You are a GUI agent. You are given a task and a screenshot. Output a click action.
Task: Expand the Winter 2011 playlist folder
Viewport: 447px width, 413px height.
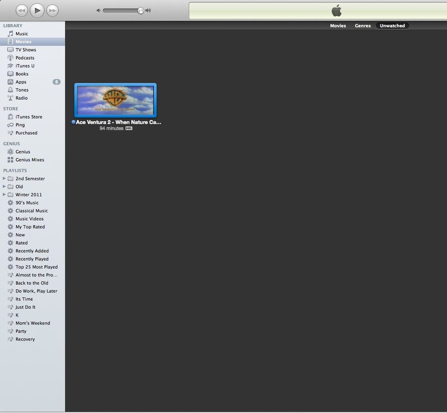click(4, 194)
